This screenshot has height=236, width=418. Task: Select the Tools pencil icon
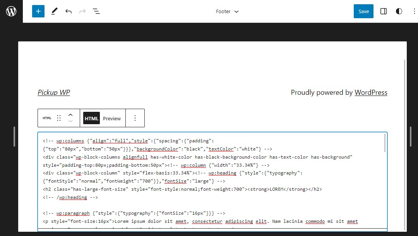[x=55, y=11]
